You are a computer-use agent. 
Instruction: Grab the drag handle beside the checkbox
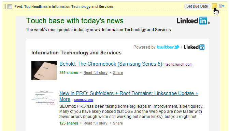point(5,6)
